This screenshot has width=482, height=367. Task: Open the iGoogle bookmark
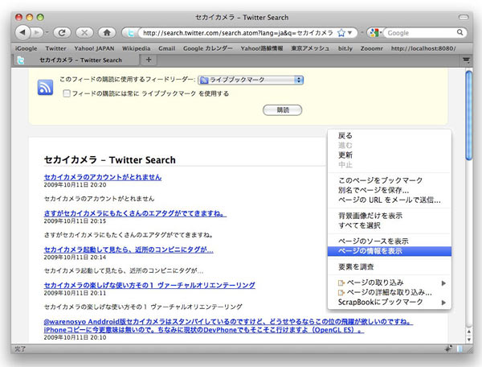[x=27, y=48]
